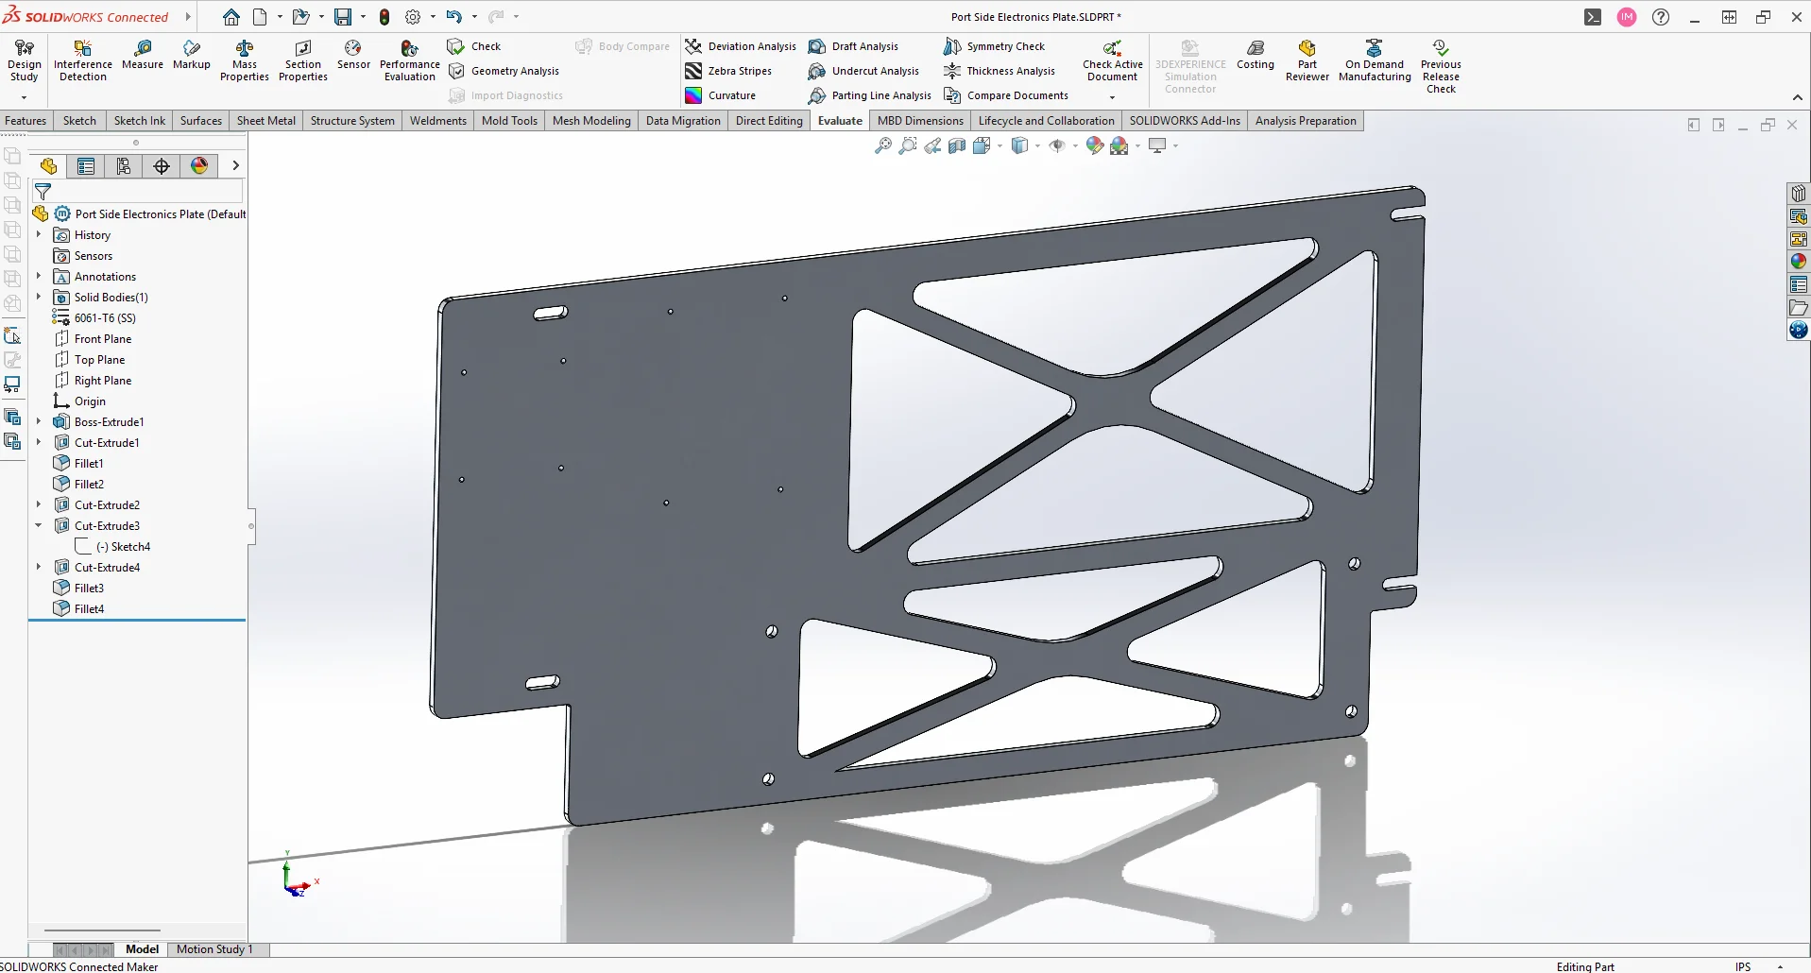The image size is (1811, 973).
Task: Run Performance Evaluation
Action: click(x=409, y=60)
